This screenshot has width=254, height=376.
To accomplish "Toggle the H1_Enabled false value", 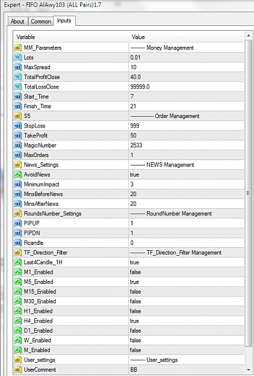I will 135,311.
